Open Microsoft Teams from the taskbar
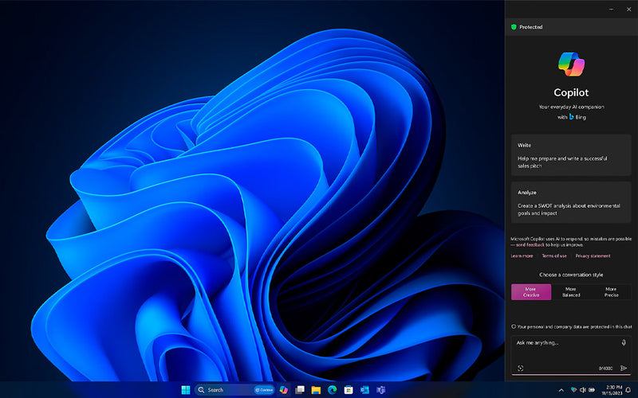The height and width of the screenshot is (398, 638). [380, 389]
